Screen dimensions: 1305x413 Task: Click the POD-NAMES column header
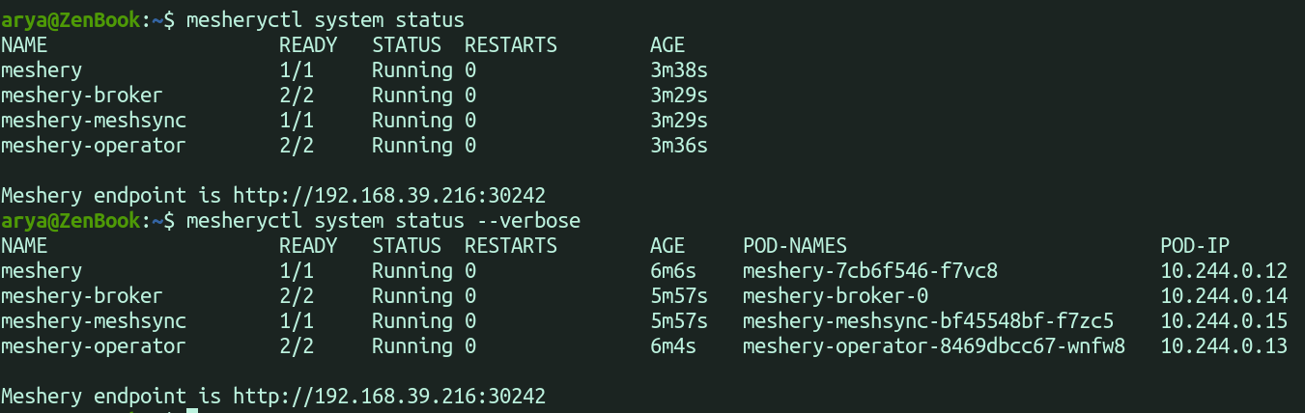[794, 246]
